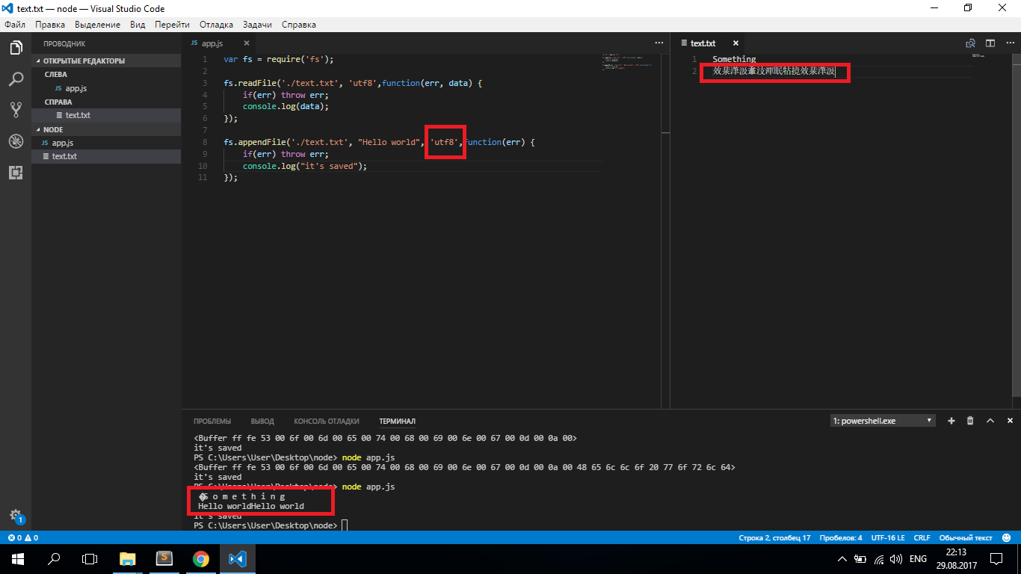Change encoding via UTF-16 LE status item
The height and width of the screenshot is (574, 1021).
(887, 537)
